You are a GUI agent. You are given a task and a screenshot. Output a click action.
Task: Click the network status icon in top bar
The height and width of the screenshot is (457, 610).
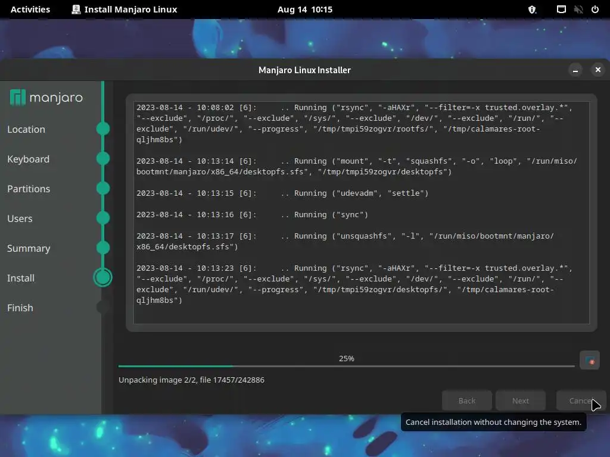(561, 10)
